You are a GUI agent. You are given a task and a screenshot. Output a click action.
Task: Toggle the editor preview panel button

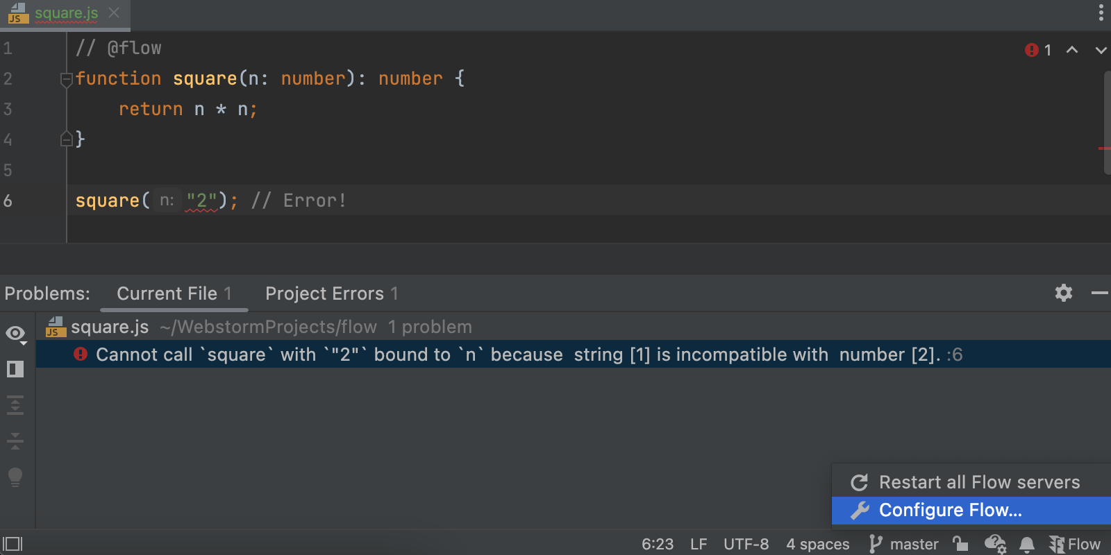point(15,369)
